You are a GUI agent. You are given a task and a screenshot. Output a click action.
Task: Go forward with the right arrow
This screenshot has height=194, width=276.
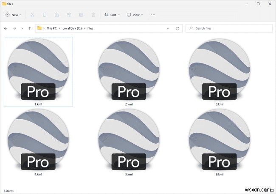click(x=14, y=28)
